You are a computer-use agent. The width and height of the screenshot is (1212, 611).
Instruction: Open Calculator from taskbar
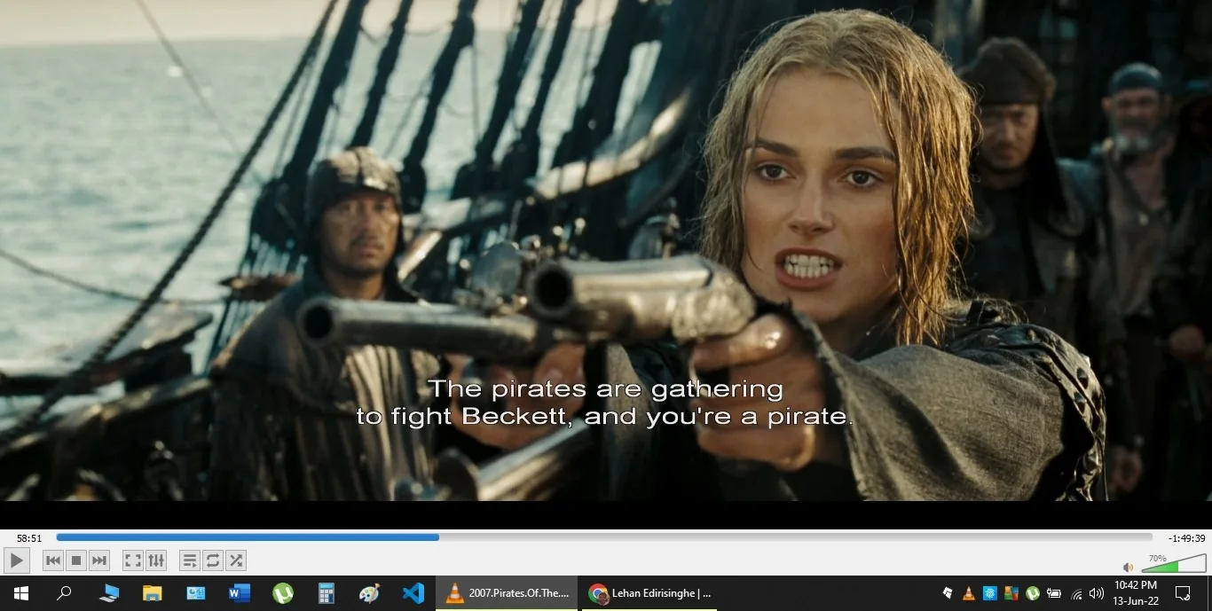(326, 593)
